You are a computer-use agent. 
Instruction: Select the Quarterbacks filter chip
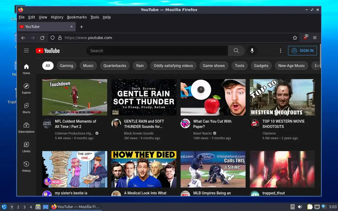point(115,66)
